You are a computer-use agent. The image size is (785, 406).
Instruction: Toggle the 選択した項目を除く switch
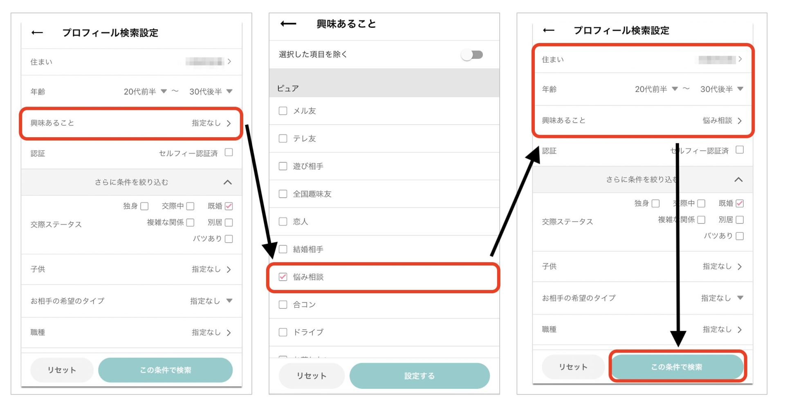click(x=472, y=55)
